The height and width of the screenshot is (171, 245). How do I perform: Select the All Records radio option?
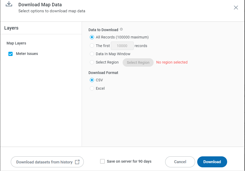tap(92, 37)
